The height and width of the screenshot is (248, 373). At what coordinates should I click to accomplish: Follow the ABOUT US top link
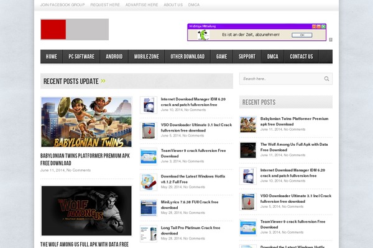(x=173, y=5)
